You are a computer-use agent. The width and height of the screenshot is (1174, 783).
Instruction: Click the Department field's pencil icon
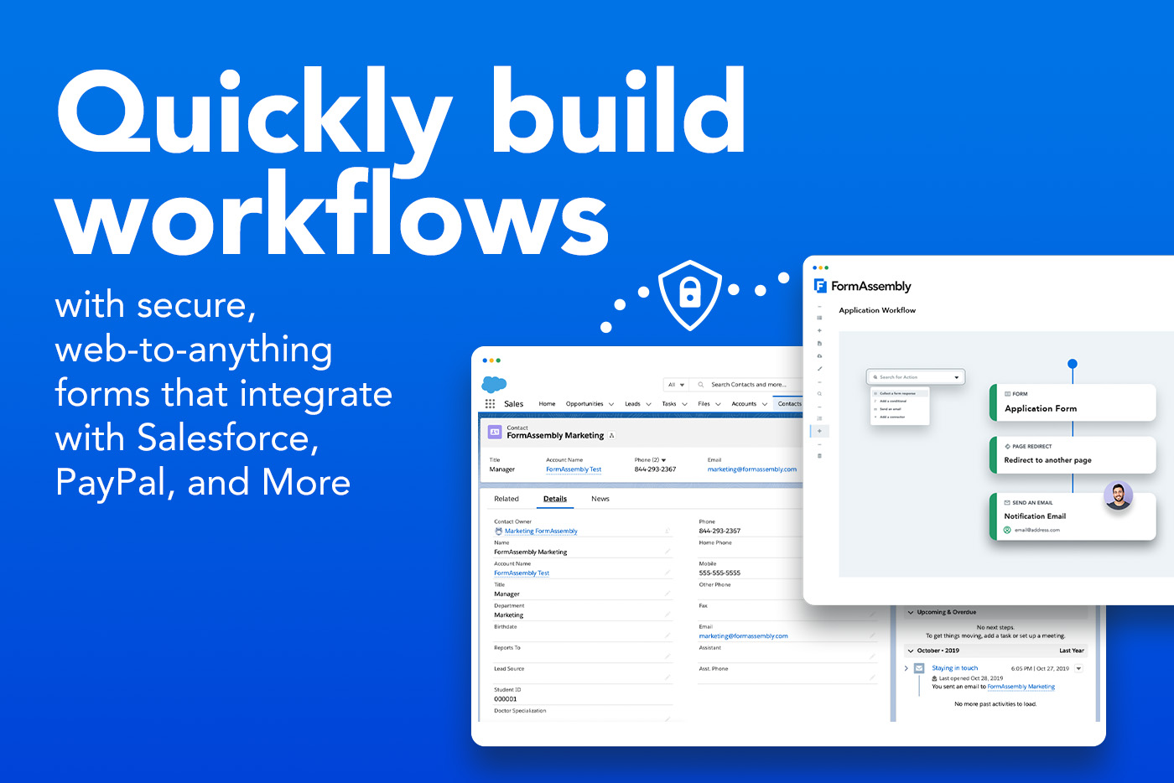pos(668,614)
